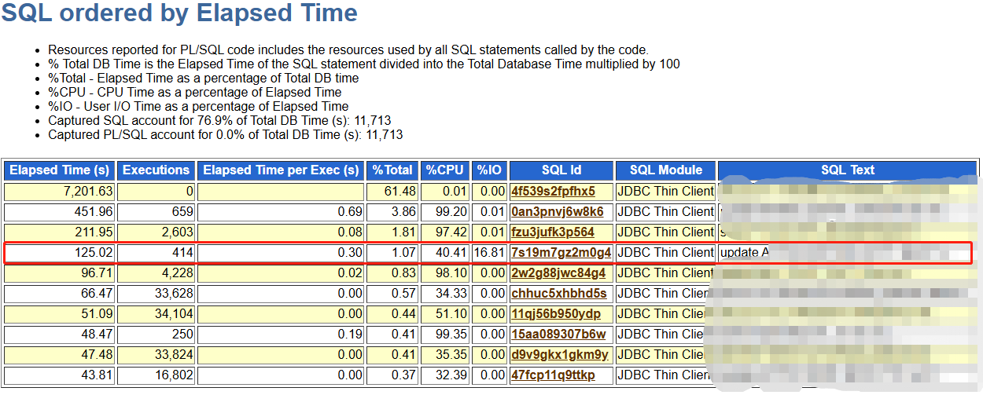Screen dimensions: 983x395
Task: Click the "update A" SQL text cell
Action: click(x=848, y=253)
